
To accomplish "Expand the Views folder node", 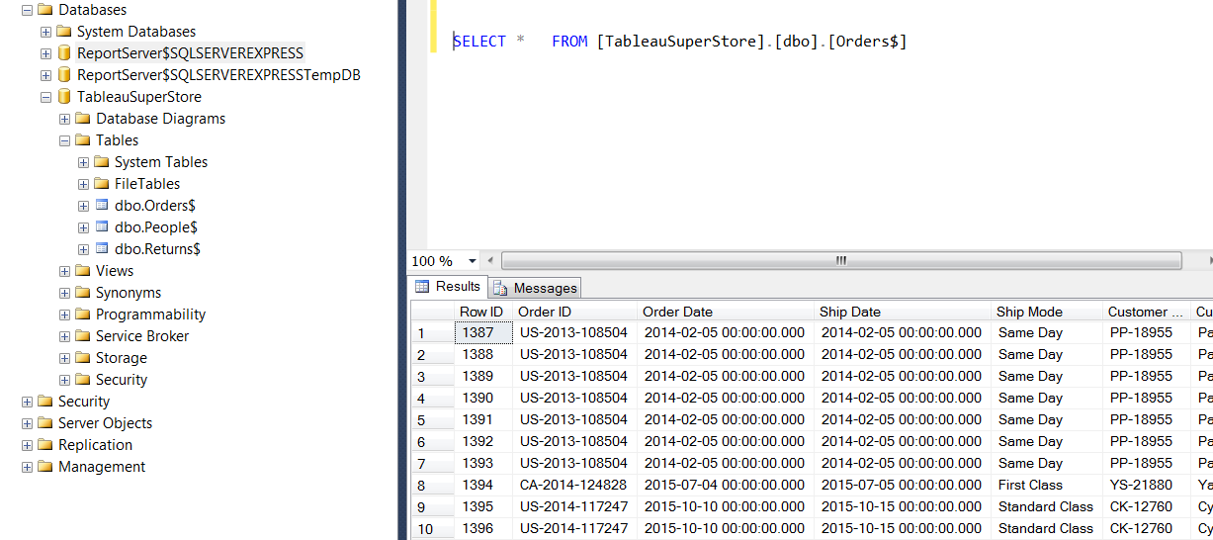I will [64, 271].
